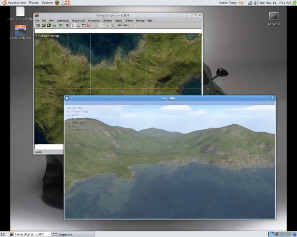297x237 pixels.
Task: Select the arrow pointer tool in L3DT toolbar
Action: click(x=73, y=25)
